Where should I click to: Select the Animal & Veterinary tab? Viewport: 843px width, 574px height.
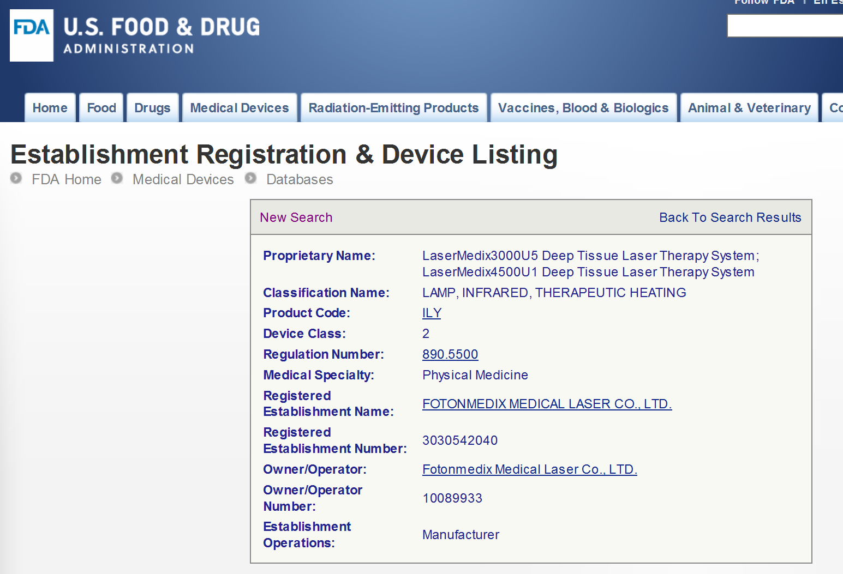pos(749,108)
